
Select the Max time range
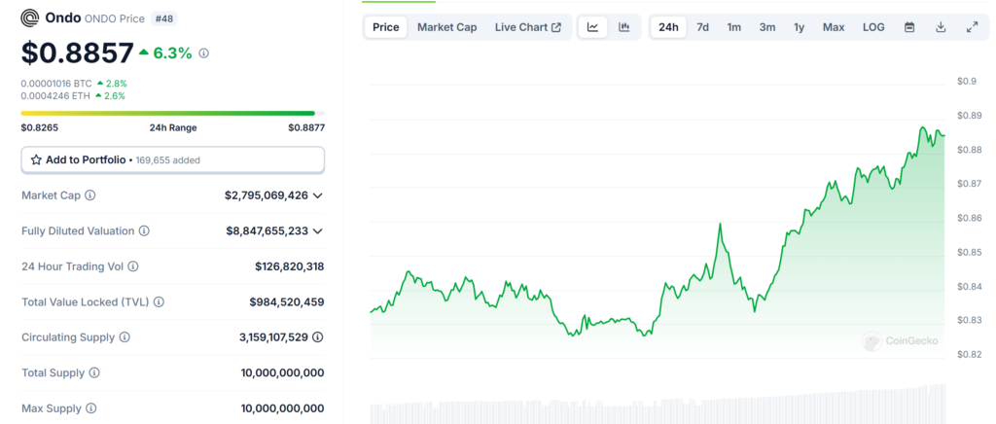point(833,27)
